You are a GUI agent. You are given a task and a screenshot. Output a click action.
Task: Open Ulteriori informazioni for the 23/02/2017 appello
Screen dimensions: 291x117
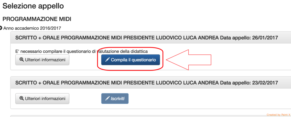(42, 99)
